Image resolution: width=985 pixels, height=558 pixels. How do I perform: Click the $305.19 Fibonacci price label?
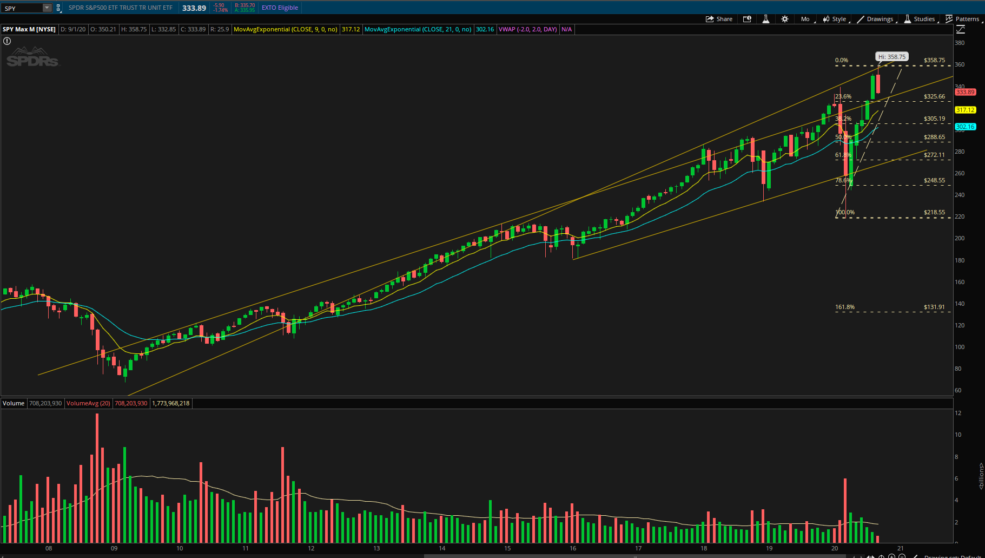pyautogui.click(x=934, y=119)
